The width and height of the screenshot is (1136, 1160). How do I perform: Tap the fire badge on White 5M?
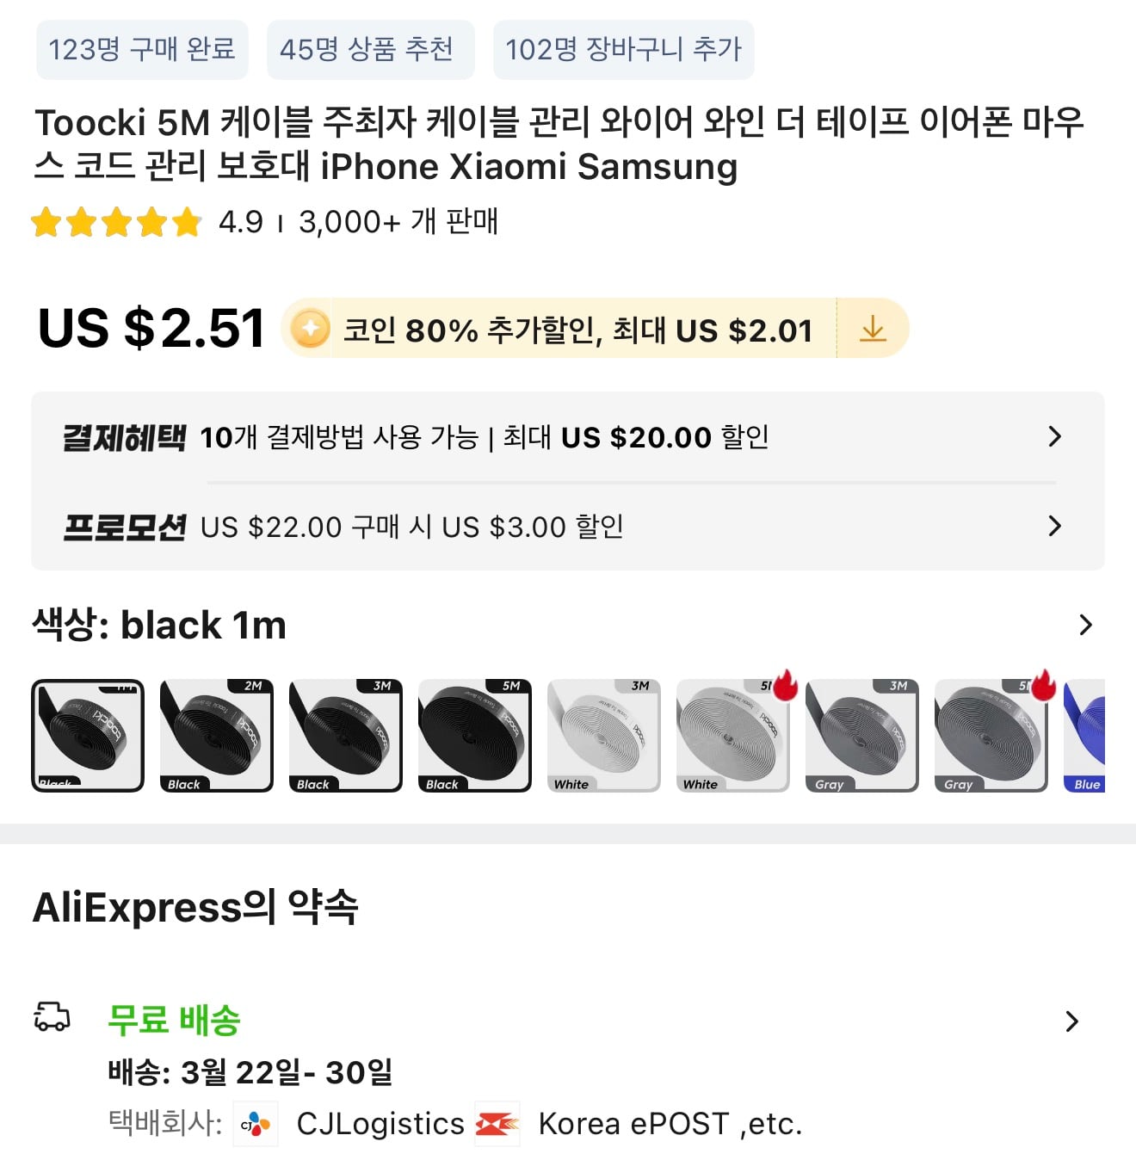(x=785, y=686)
